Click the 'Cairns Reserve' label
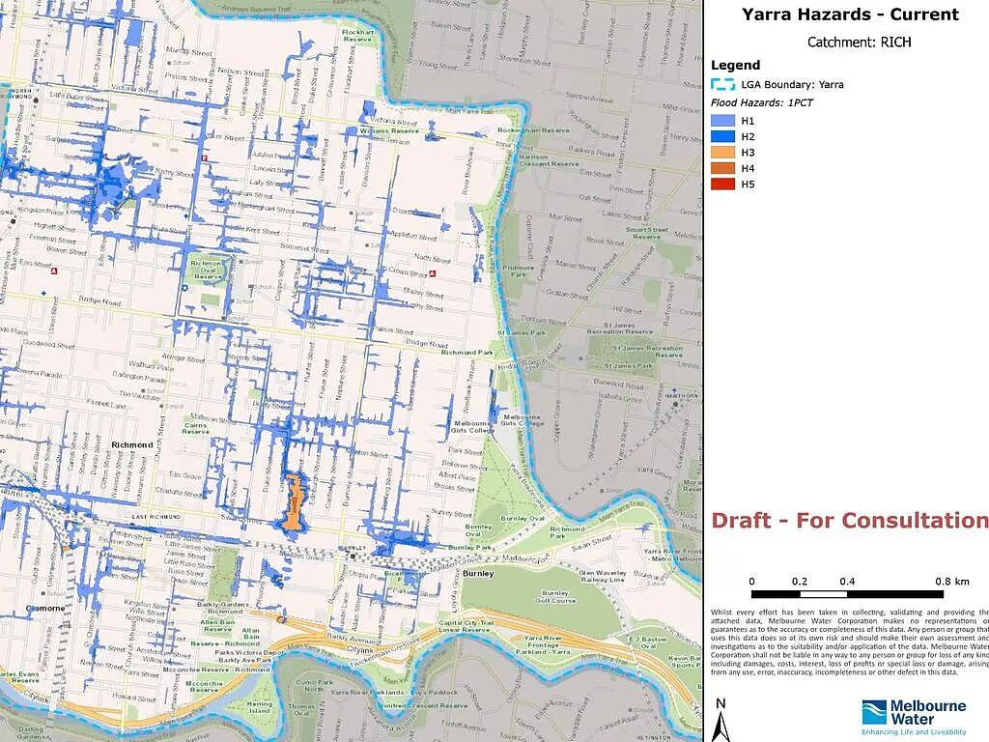Image resolution: width=989 pixels, height=742 pixels. pyautogui.click(x=195, y=428)
